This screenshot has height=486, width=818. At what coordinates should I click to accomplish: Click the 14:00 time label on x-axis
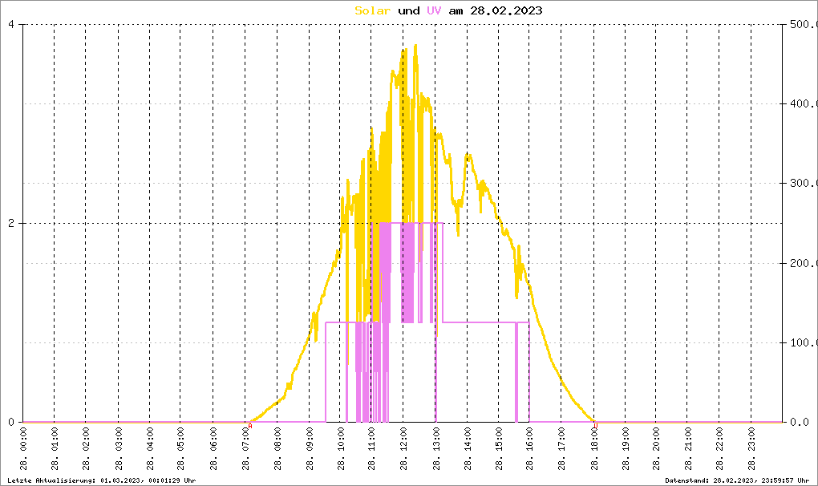[467, 449]
